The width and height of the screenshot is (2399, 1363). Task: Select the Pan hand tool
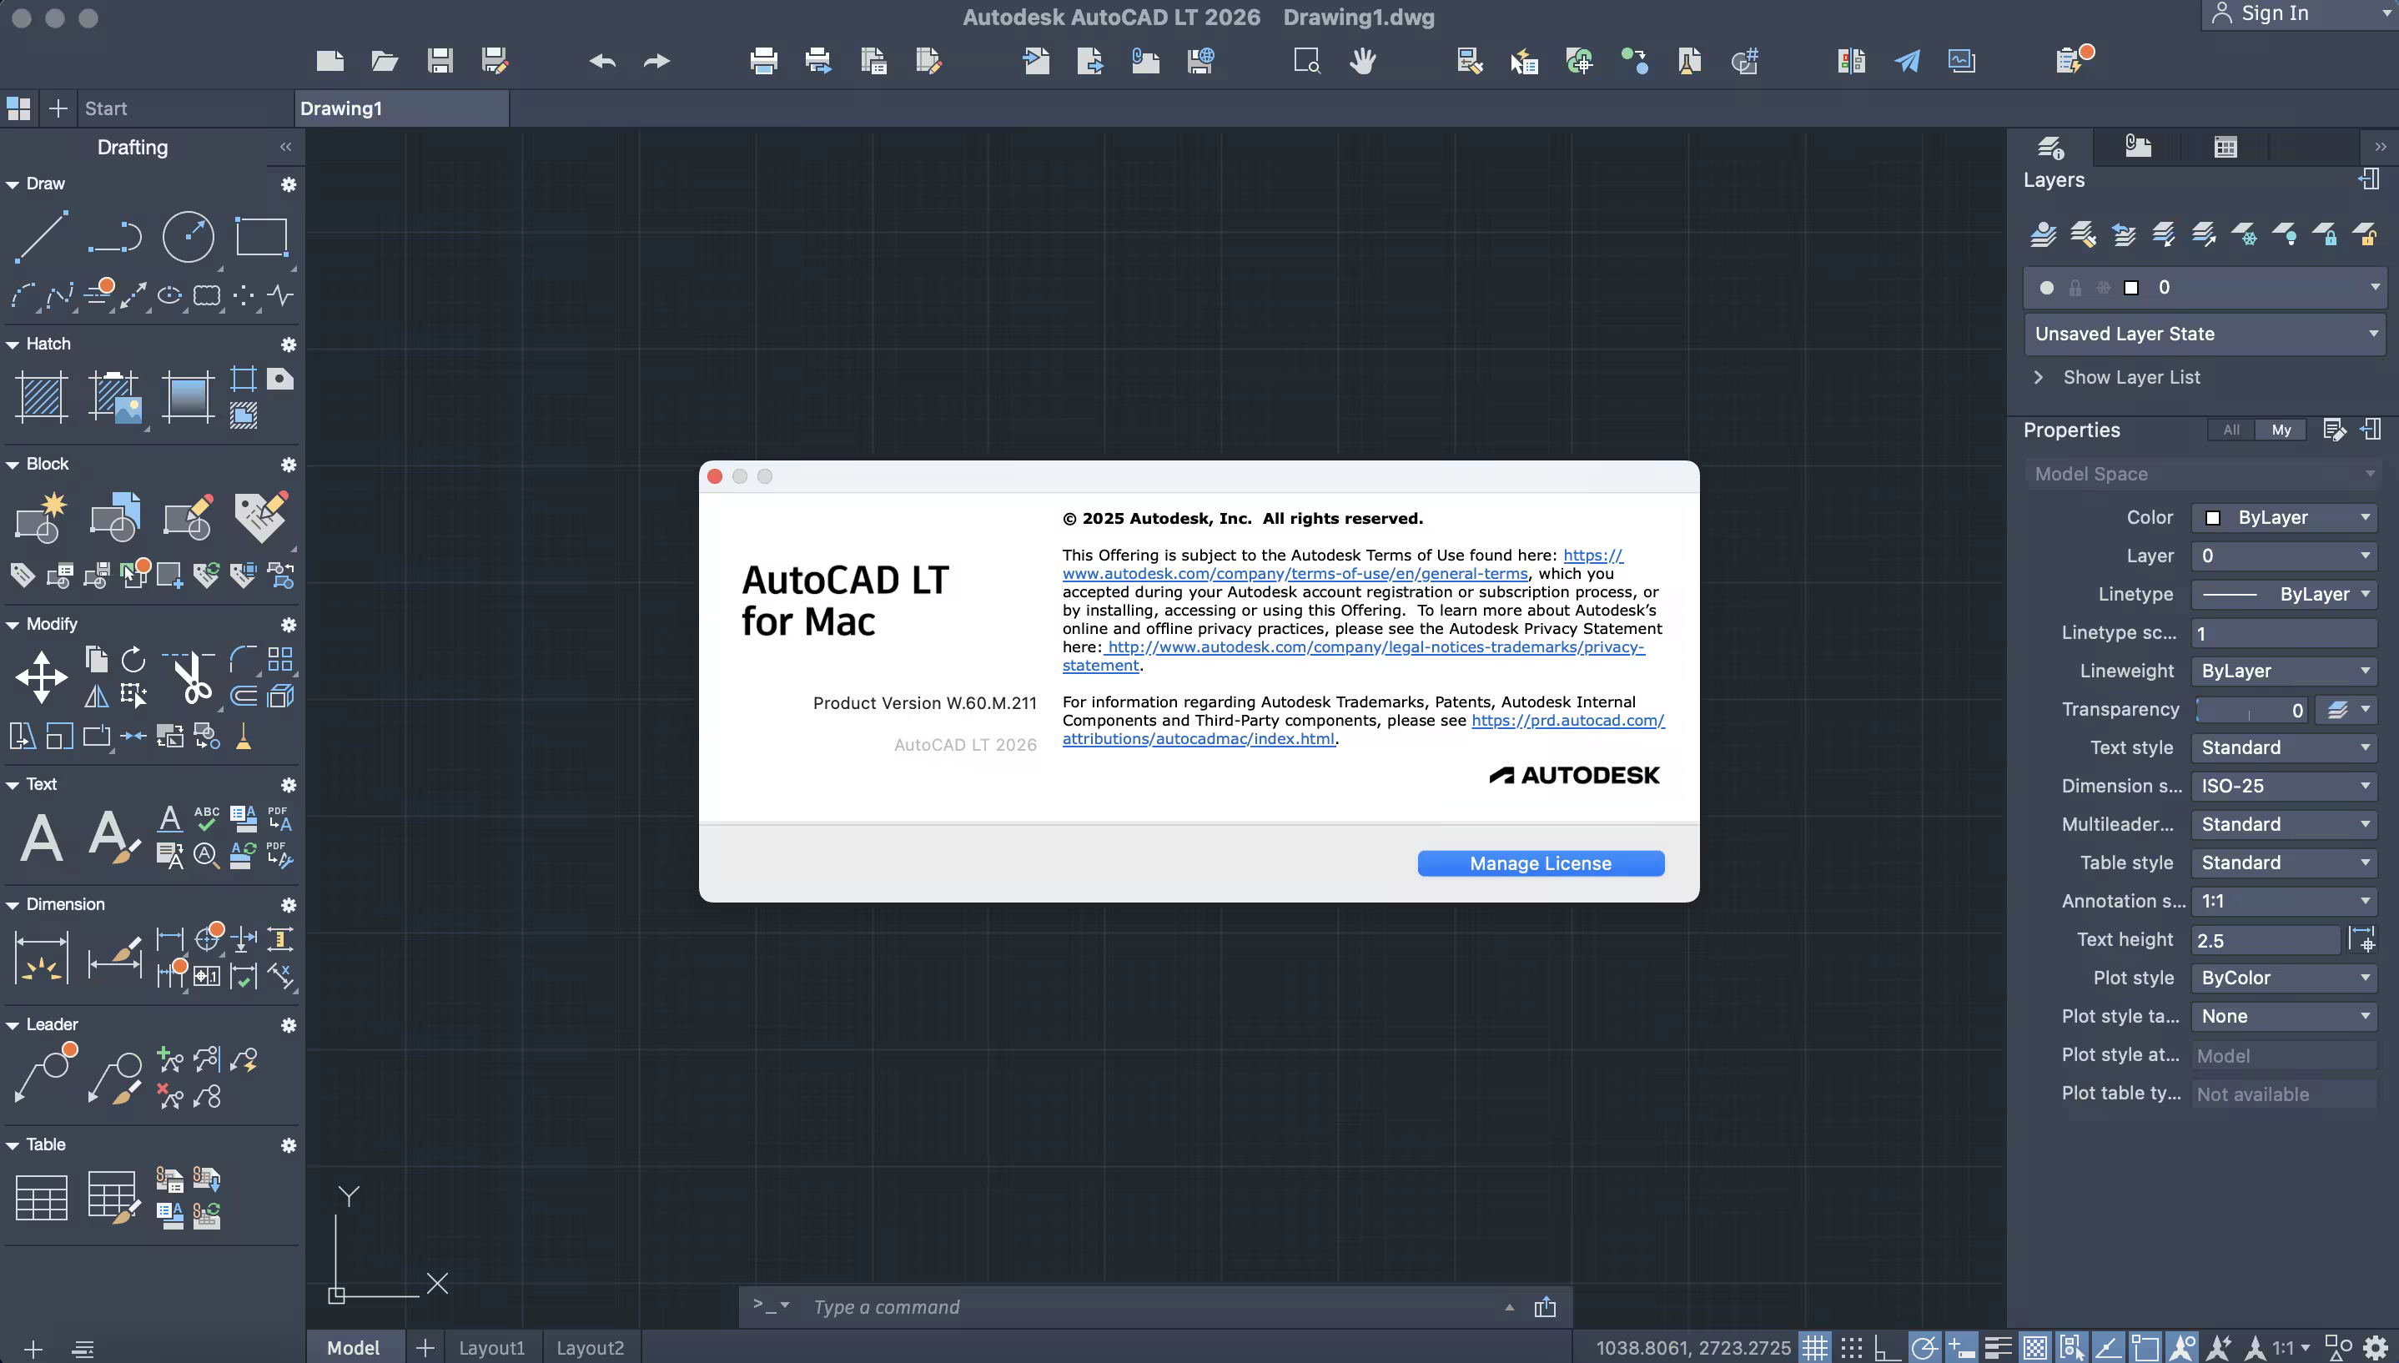coord(1362,61)
